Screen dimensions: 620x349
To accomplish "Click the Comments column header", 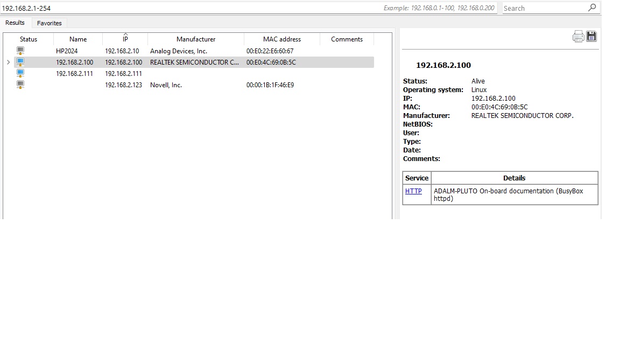I will click(x=347, y=39).
